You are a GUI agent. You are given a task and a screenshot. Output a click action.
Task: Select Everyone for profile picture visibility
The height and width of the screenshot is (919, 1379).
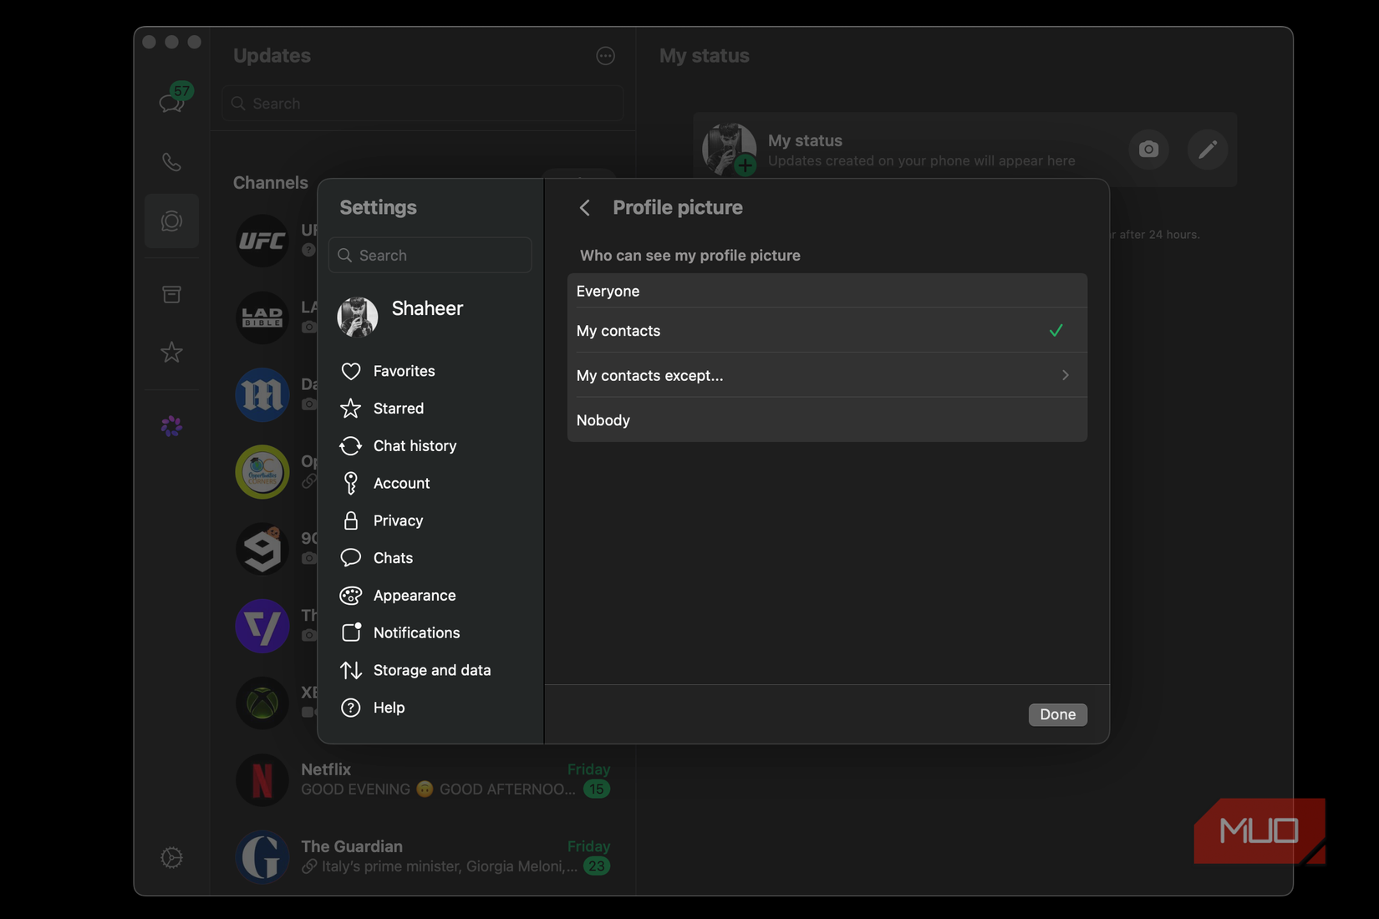coord(827,292)
